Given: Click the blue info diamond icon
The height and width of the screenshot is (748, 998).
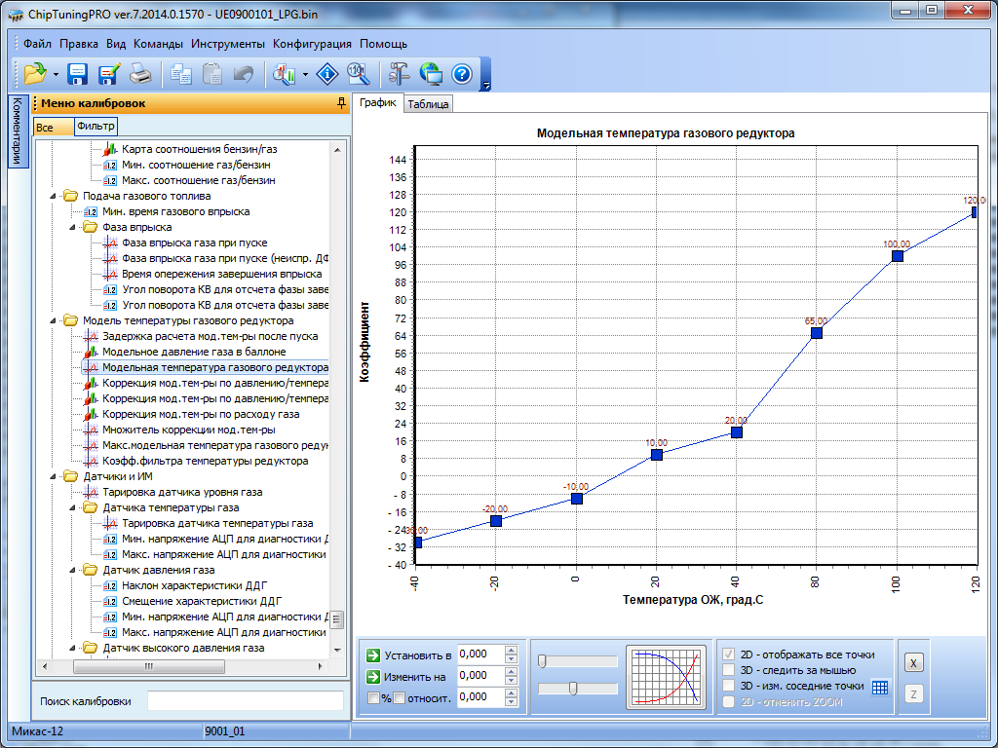Looking at the screenshot, I should click(328, 73).
